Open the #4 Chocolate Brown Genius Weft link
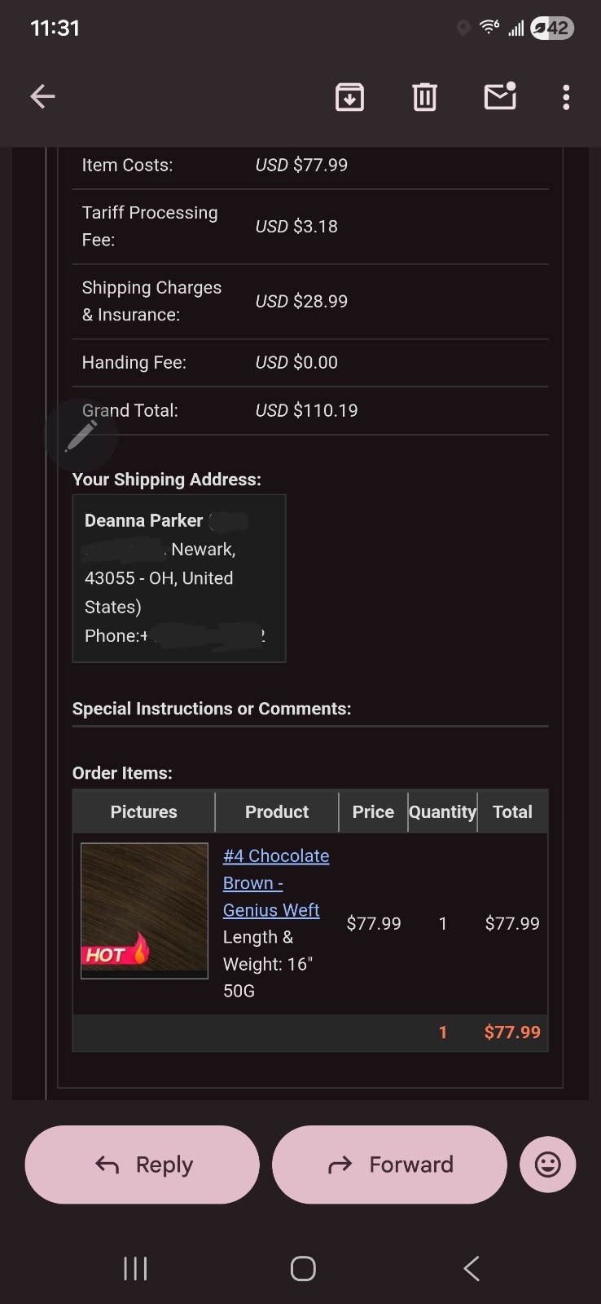 pos(276,883)
